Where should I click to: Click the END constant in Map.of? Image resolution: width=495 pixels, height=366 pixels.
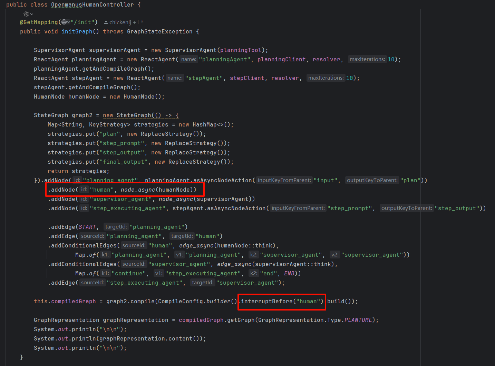[x=289, y=273]
